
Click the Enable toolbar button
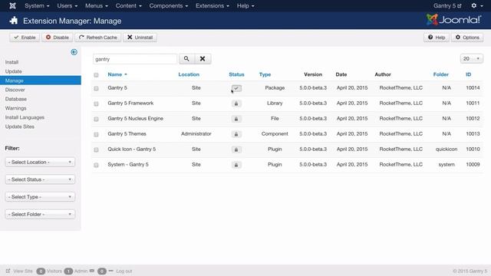(25, 38)
